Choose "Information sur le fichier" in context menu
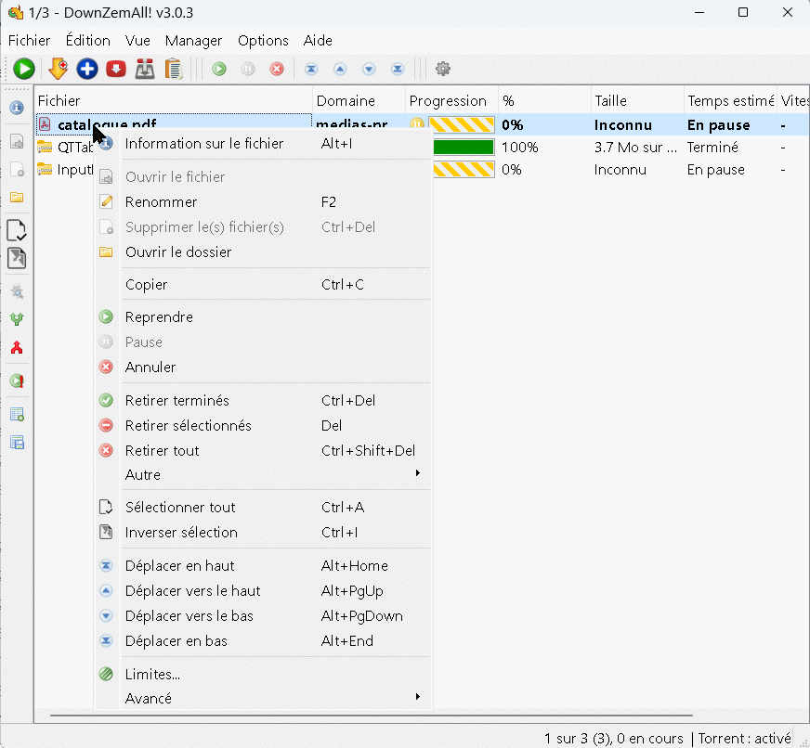Image resolution: width=810 pixels, height=748 pixels. pyautogui.click(x=264, y=144)
